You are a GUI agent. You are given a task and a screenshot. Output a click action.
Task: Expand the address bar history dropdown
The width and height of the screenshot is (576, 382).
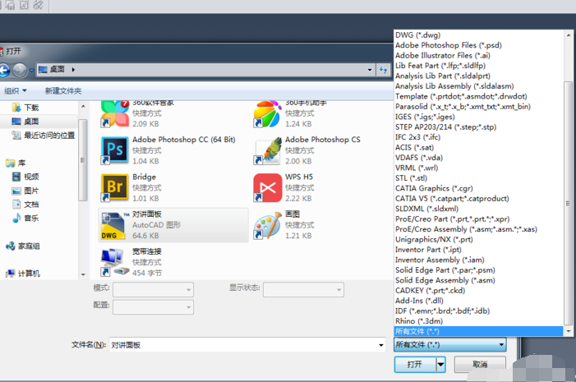pyautogui.click(x=370, y=70)
